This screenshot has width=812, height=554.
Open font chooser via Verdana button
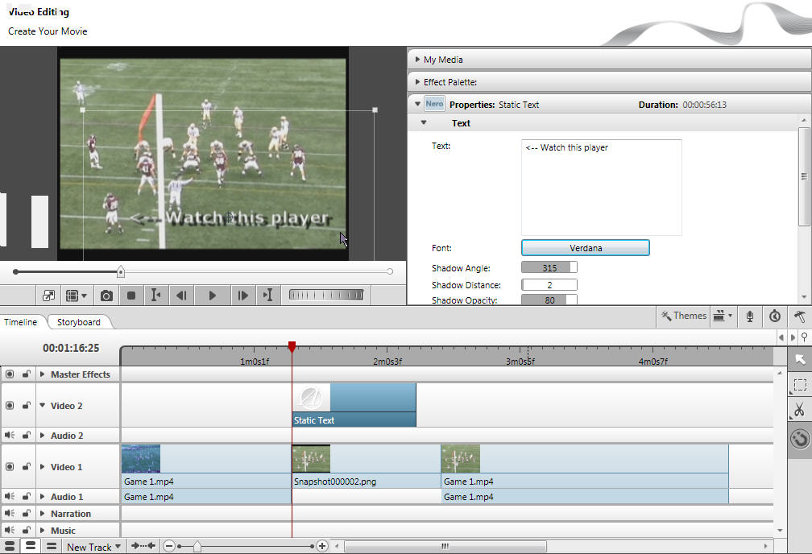pos(585,248)
